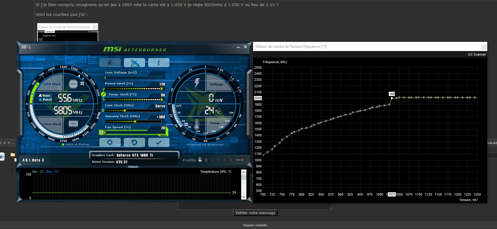The height and width of the screenshot is (229, 497).
Task: Open the curve thumbnail image in the forum post
Action: (x=68, y=32)
